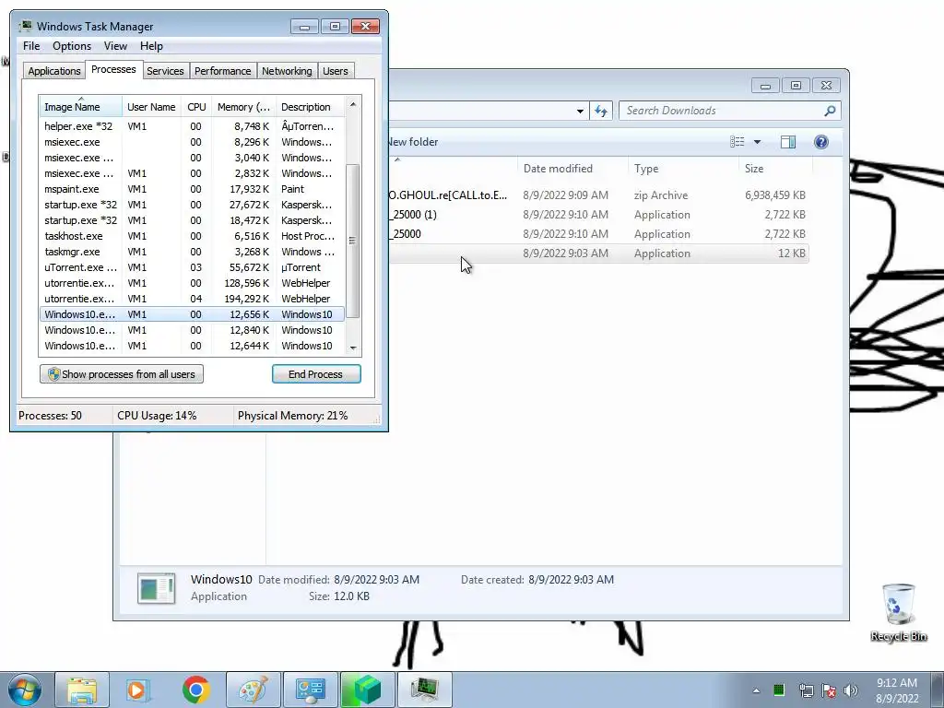944x708 pixels.
Task: Open the Windows Start menu orb
Action: pyautogui.click(x=24, y=690)
